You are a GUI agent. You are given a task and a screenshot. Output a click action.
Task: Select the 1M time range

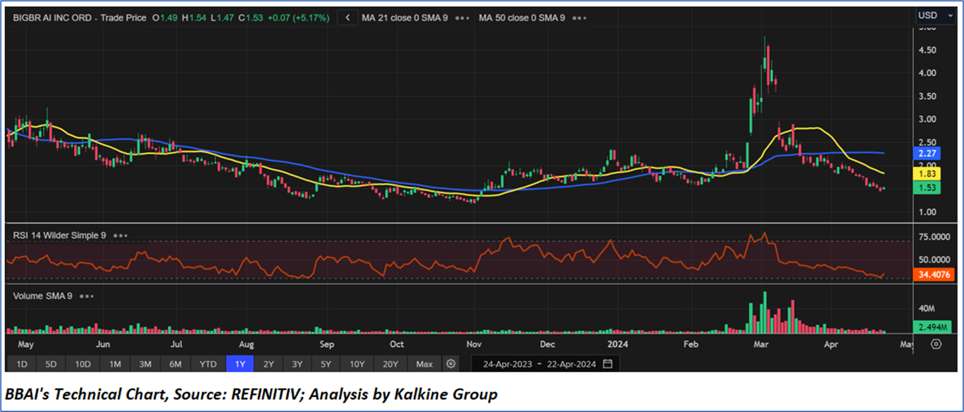coord(115,364)
